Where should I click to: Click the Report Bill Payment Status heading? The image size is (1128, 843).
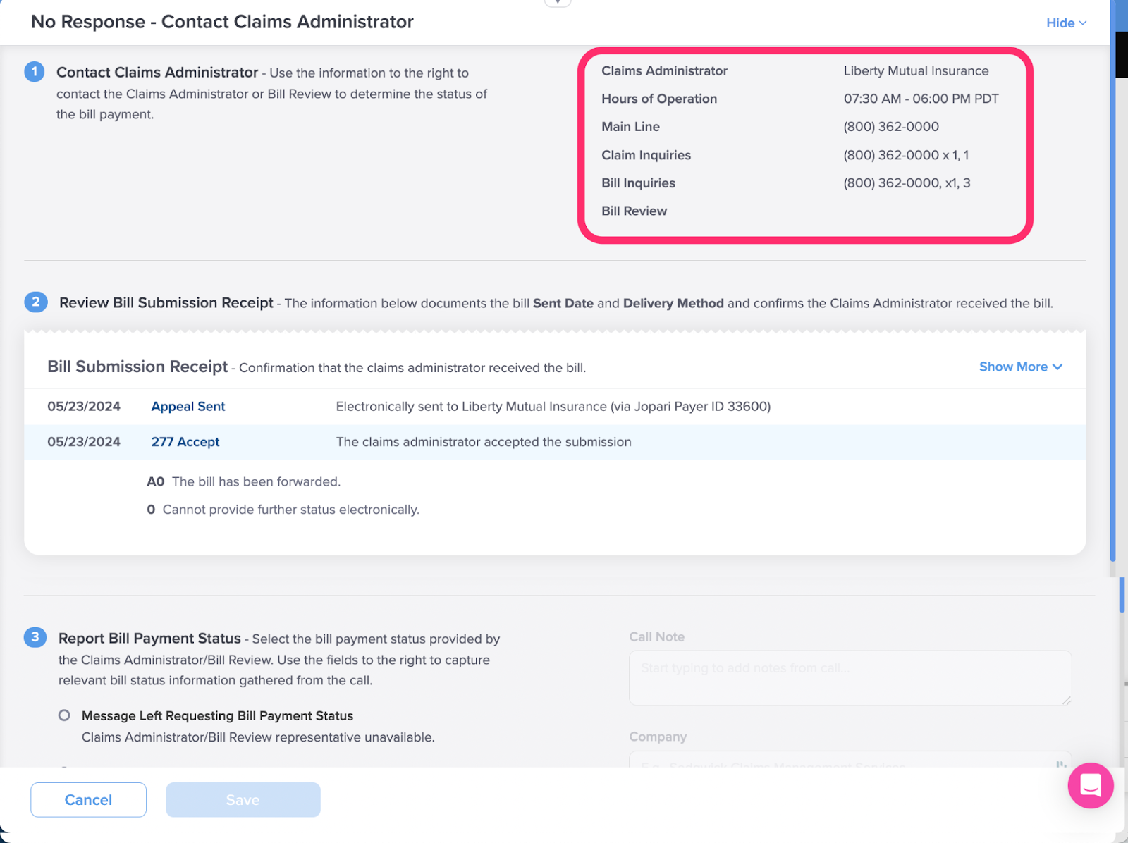149,638
